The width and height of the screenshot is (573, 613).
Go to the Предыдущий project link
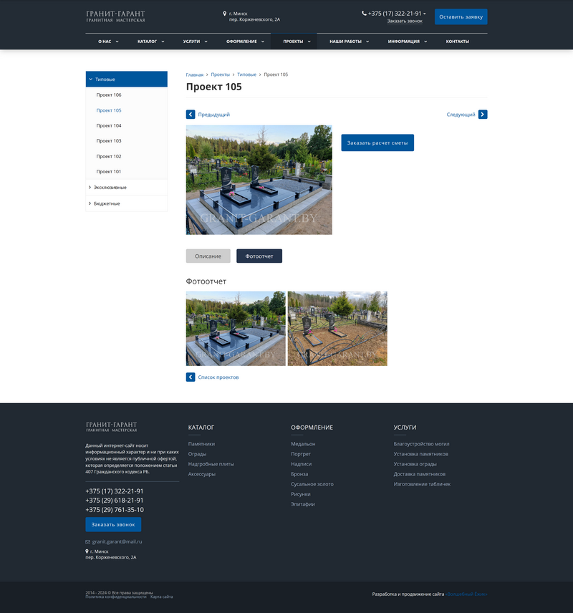tap(213, 115)
